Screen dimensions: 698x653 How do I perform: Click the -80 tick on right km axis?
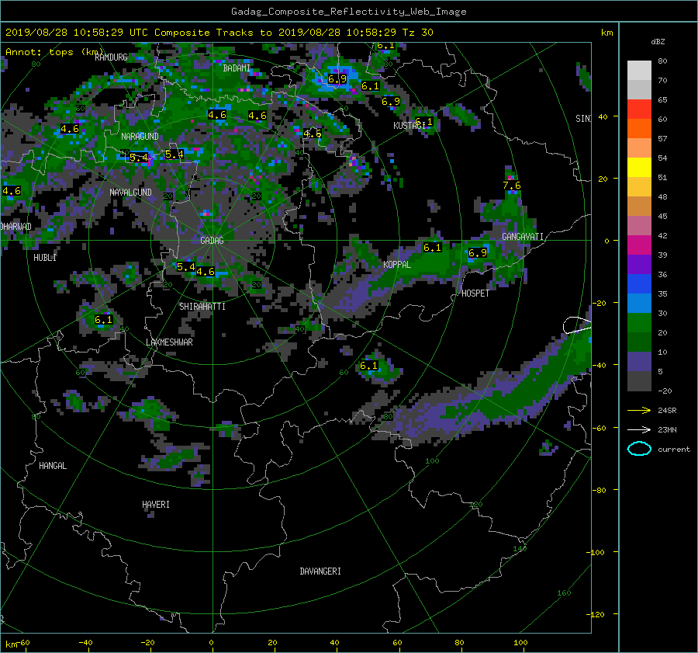point(600,490)
